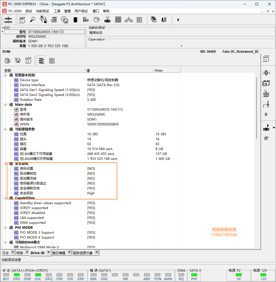
Task: Collapse the 当前逻辑参数 tree group
Action: [6, 129]
